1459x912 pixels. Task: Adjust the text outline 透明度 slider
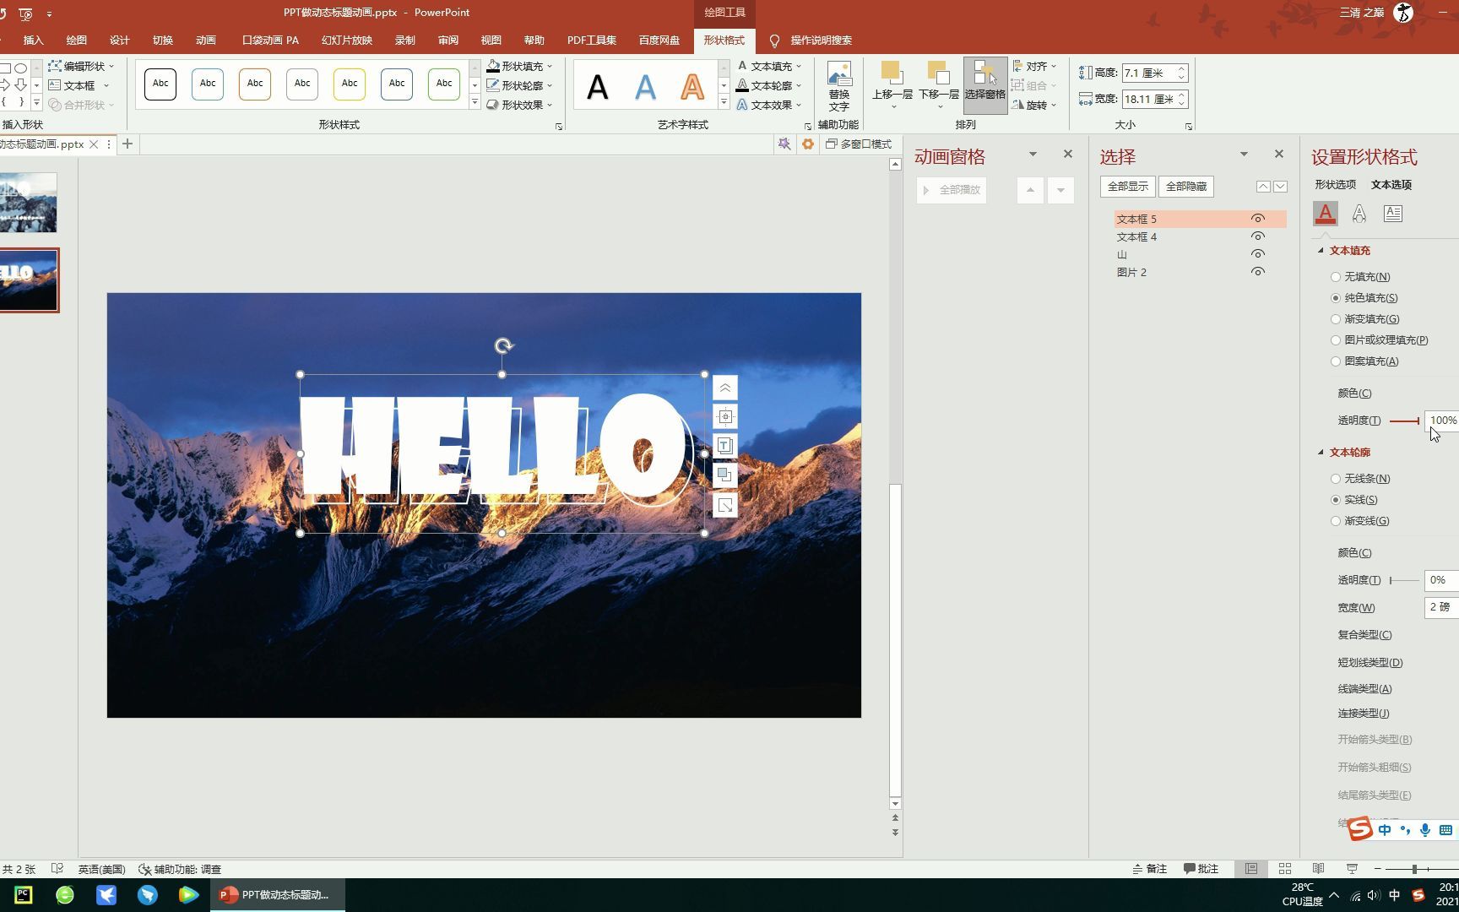click(x=1405, y=581)
